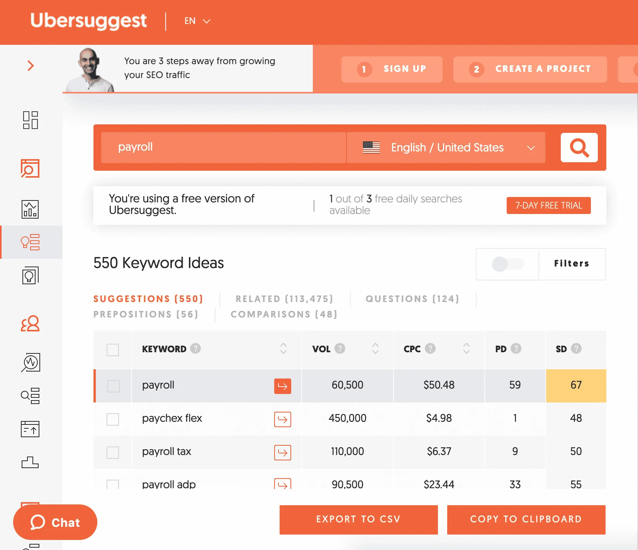Open the magnifier pulse analysis icon
This screenshot has width=638, height=550.
point(31,363)
